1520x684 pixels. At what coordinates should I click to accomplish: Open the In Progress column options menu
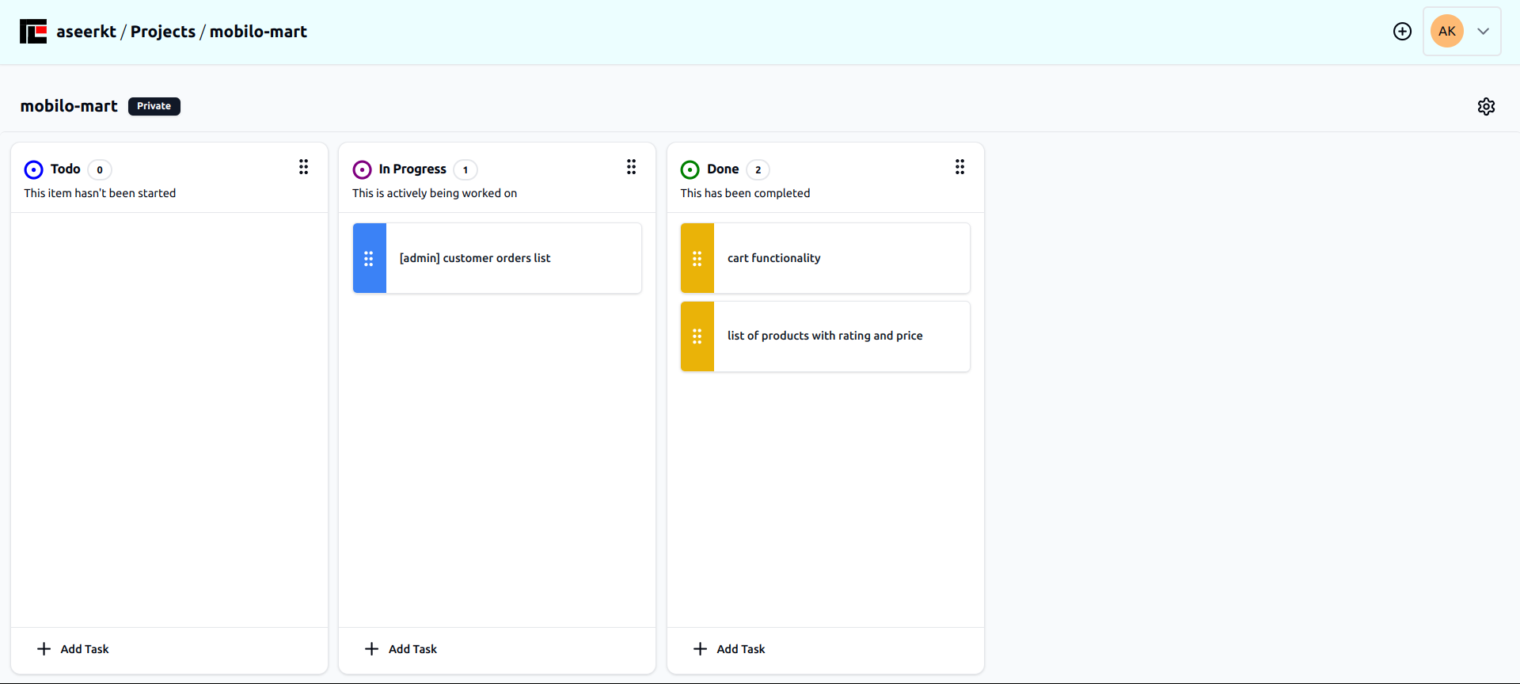pos(631,167)
